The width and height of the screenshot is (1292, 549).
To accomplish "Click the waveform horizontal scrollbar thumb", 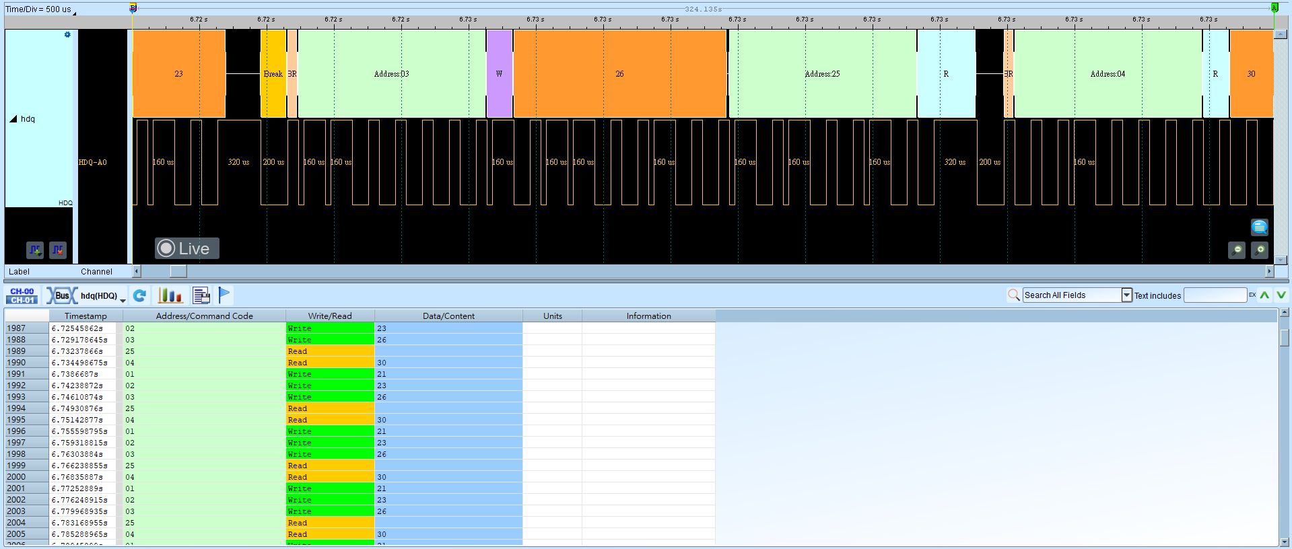I will pos(178,271).
